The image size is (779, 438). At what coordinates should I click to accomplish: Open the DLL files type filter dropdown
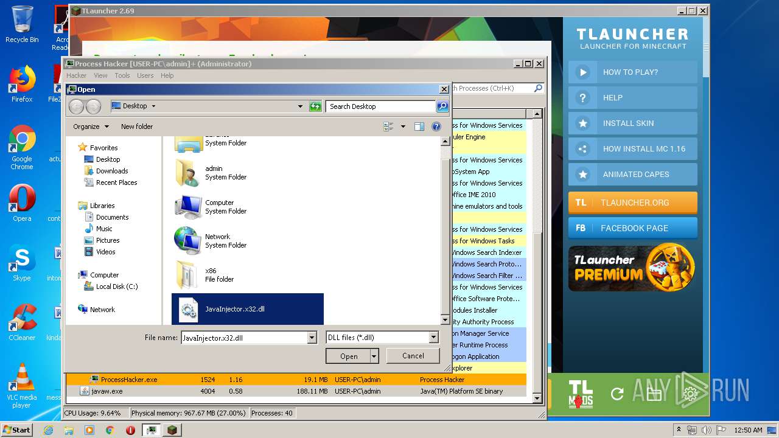click(433, 338)
